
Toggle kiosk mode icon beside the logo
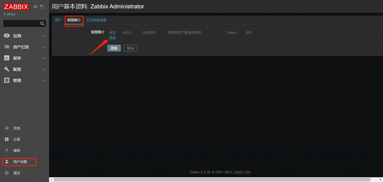point(42,7)
